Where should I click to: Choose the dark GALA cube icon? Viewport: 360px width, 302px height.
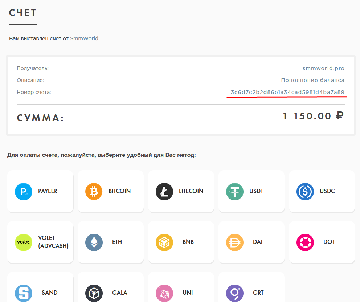point(94,293)
